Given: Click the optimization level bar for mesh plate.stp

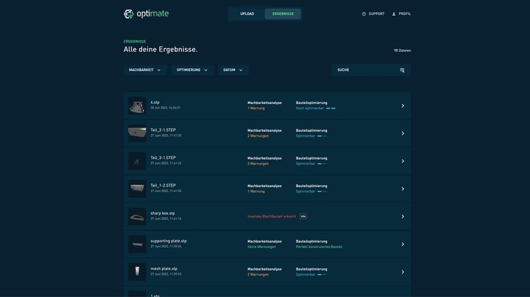Looking at the screenshot, I should click(322, 275).
